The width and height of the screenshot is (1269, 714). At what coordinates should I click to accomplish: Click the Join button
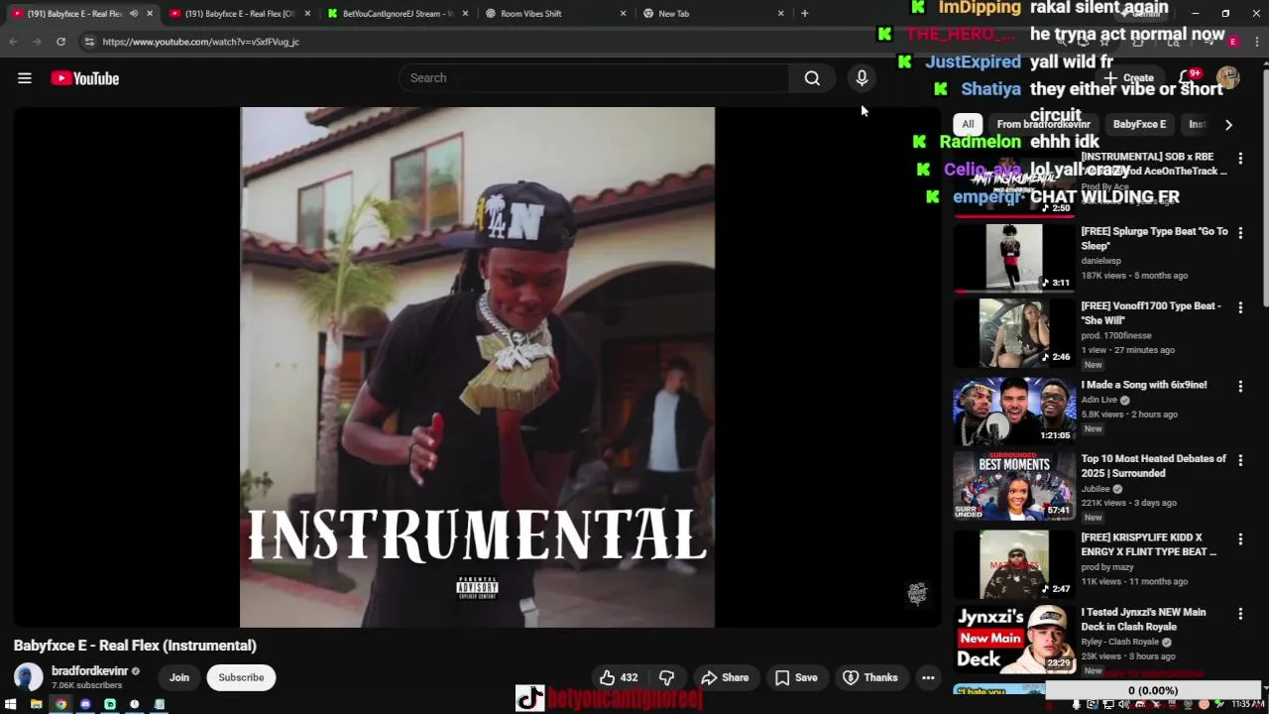point(179,677)
